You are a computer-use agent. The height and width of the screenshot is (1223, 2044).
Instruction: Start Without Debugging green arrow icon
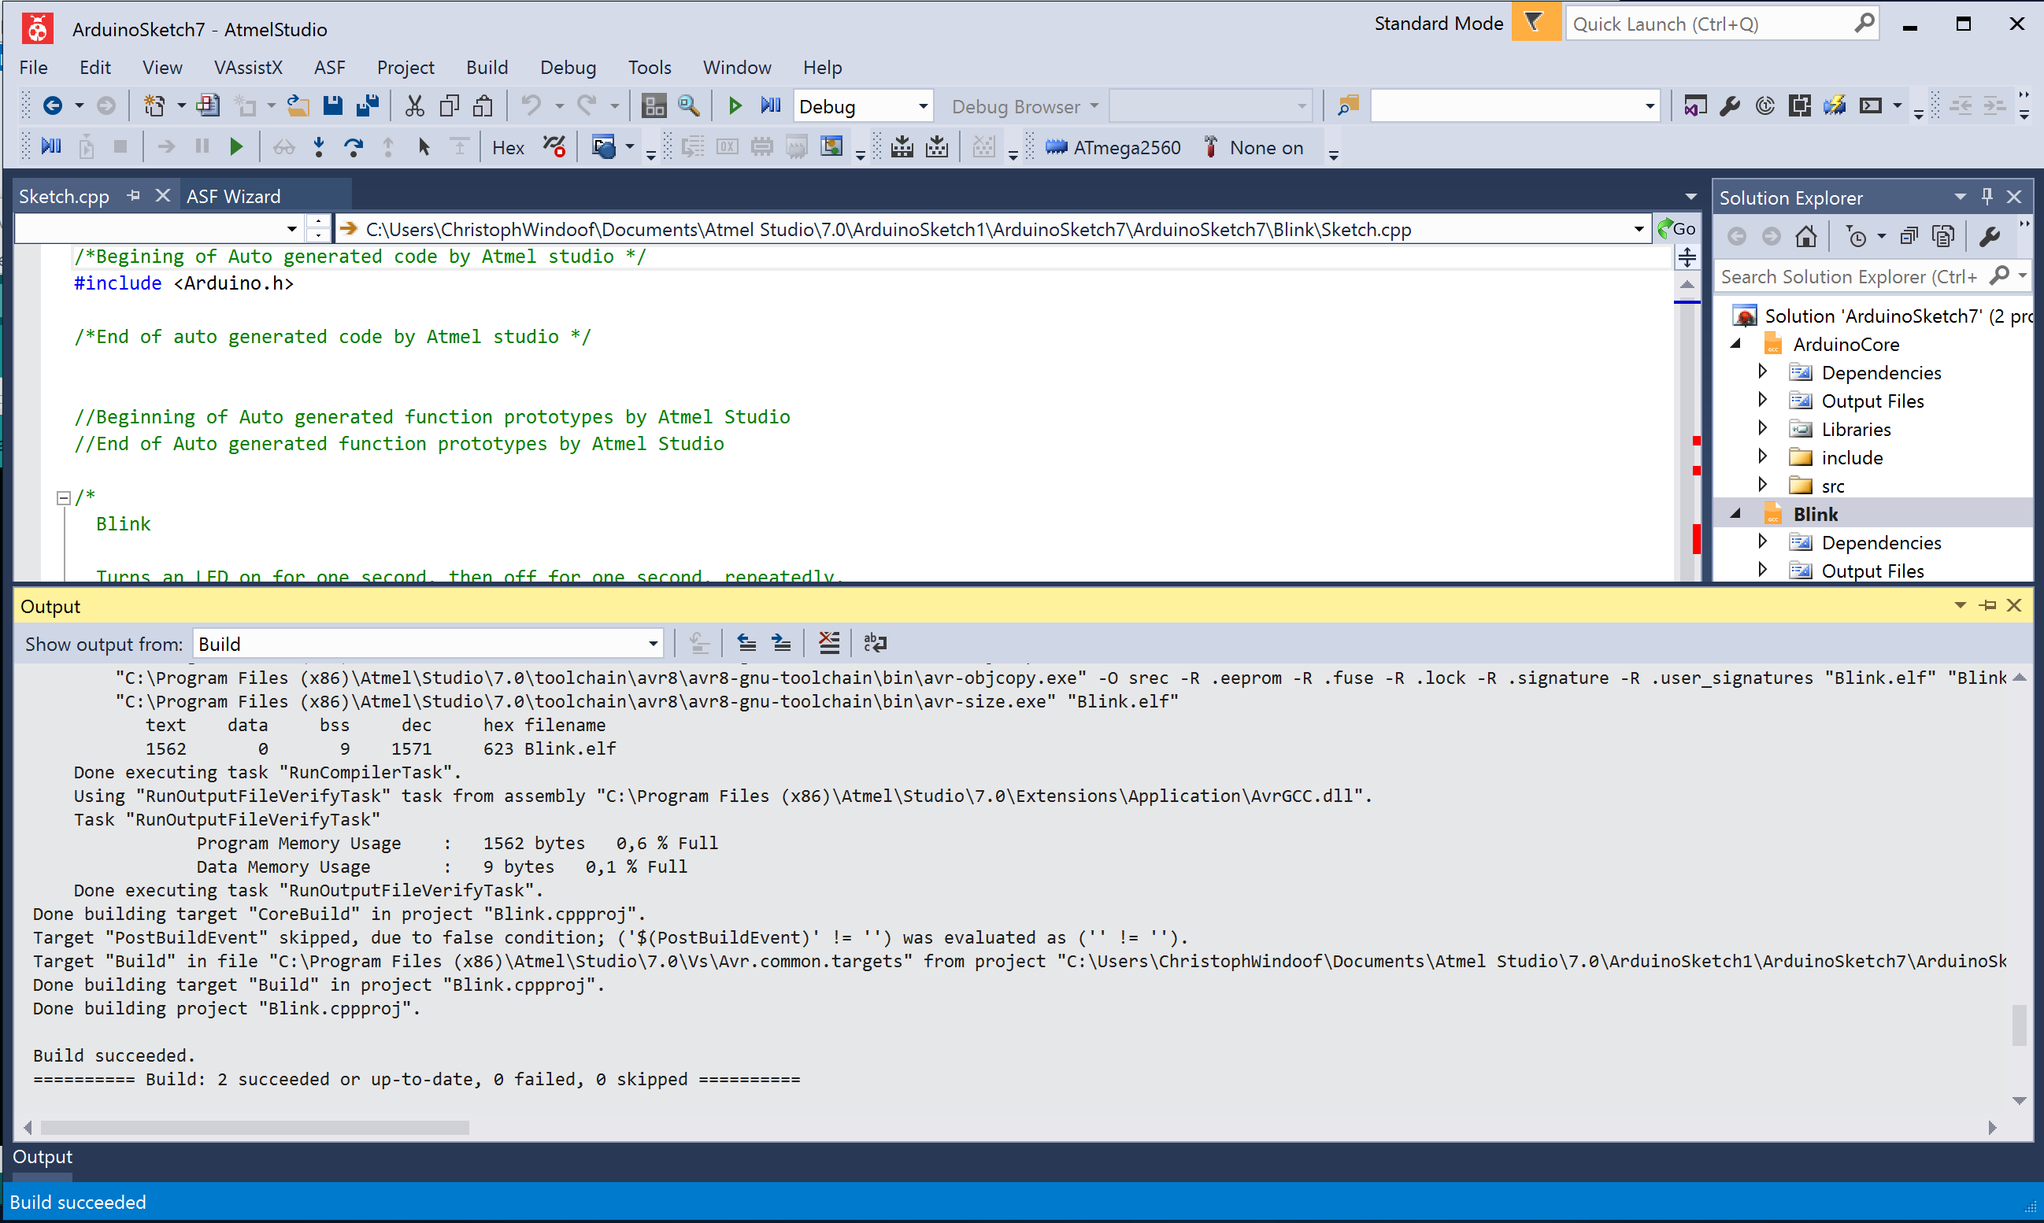pyautogui.click(x=735, y=105)
